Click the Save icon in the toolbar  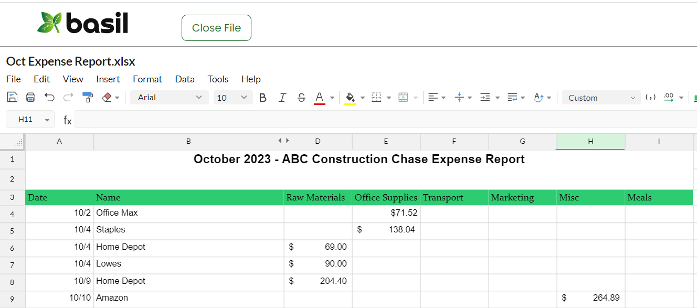(x=12, y=98)
